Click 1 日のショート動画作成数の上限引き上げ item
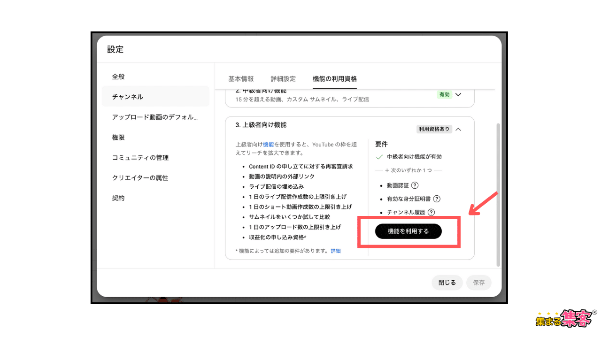This screenshot has height=338, width=601. (300, 207)
